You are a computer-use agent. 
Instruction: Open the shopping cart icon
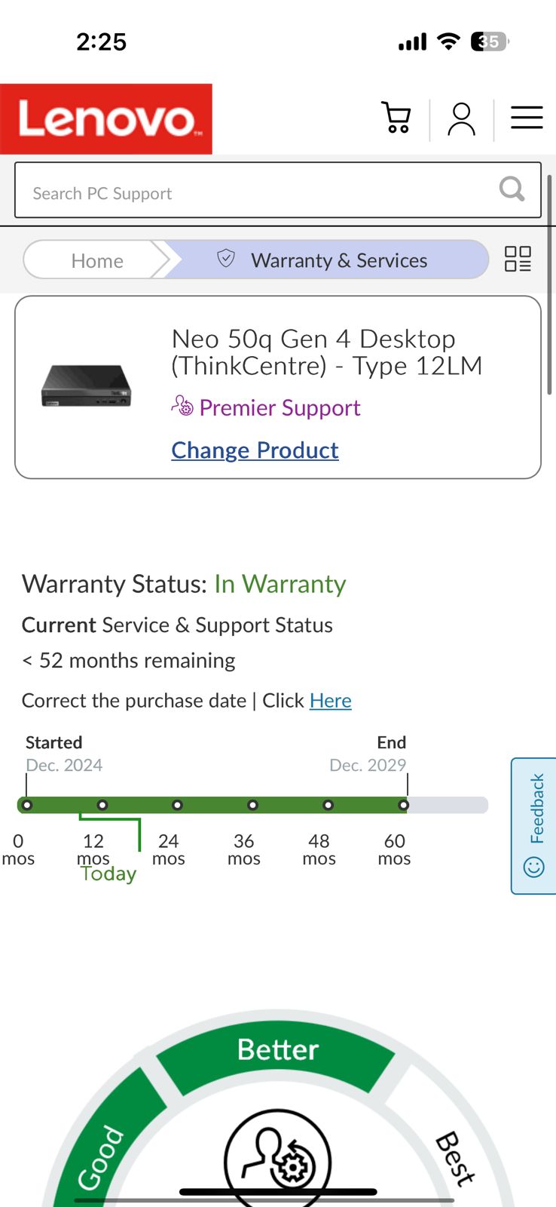pos(396,118)
